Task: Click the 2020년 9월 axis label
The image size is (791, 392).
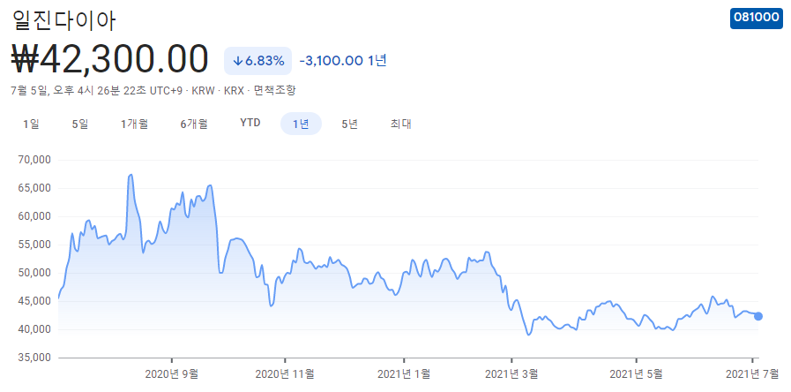Action: [172, 374]
